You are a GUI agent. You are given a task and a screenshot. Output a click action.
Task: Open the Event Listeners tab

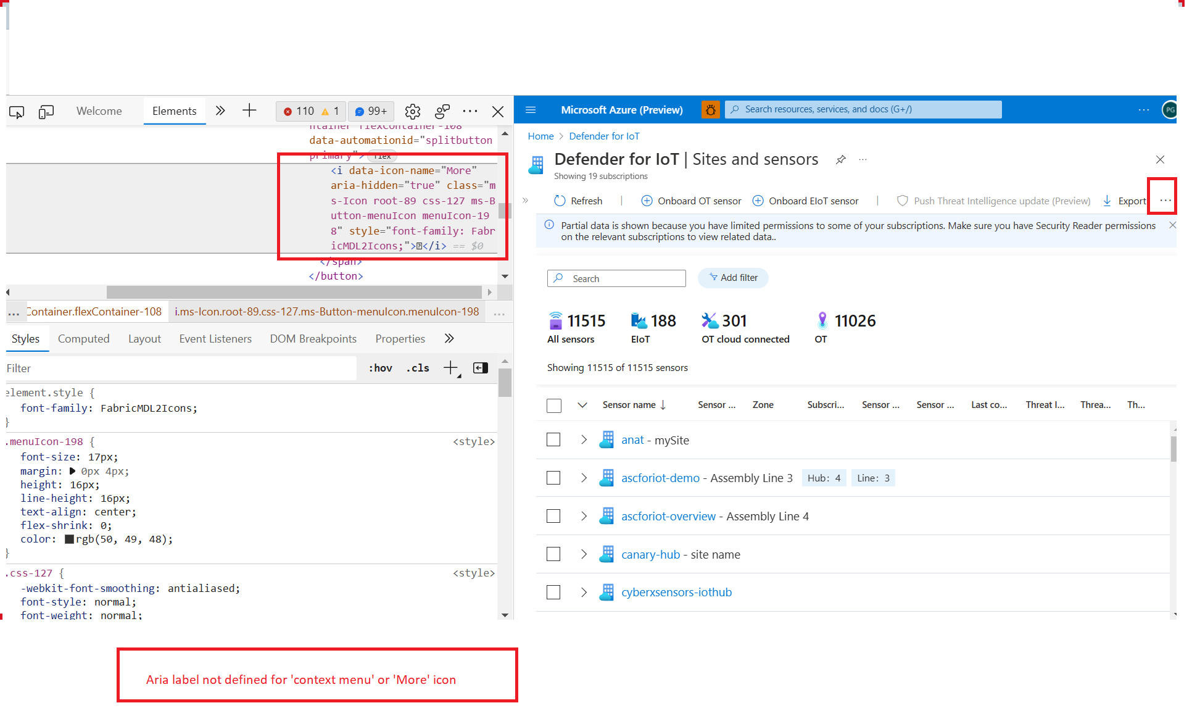(x=215, y=339)
